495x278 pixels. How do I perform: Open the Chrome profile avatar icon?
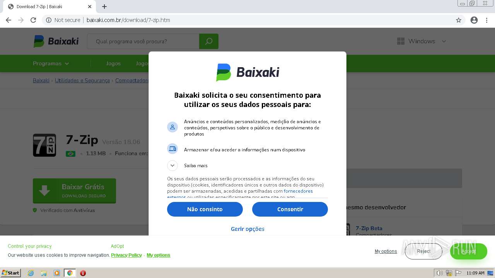point(474,20)
